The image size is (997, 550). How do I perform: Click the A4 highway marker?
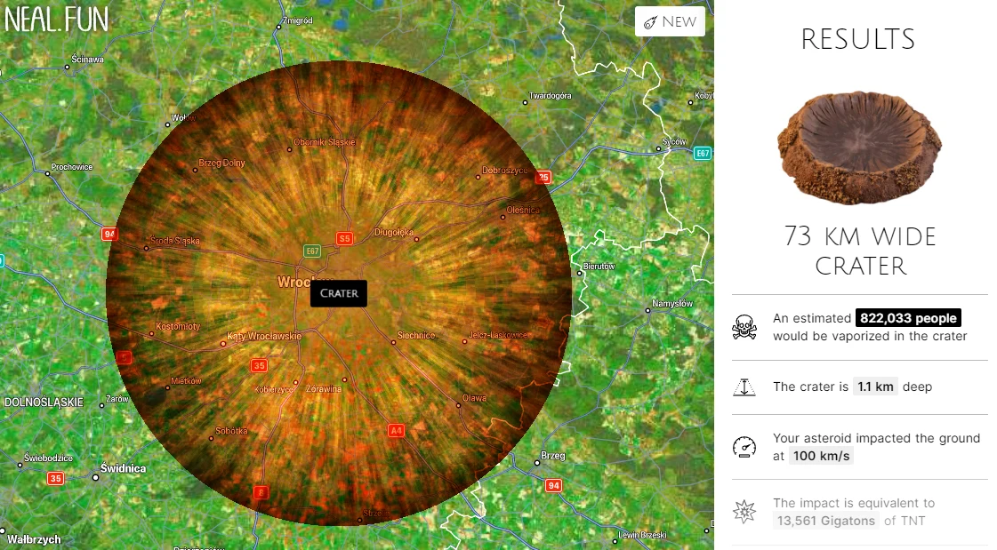396,431
